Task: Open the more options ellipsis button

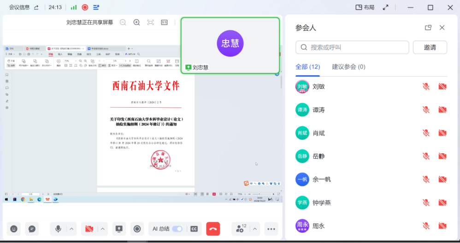Action: tap(271, 229)
